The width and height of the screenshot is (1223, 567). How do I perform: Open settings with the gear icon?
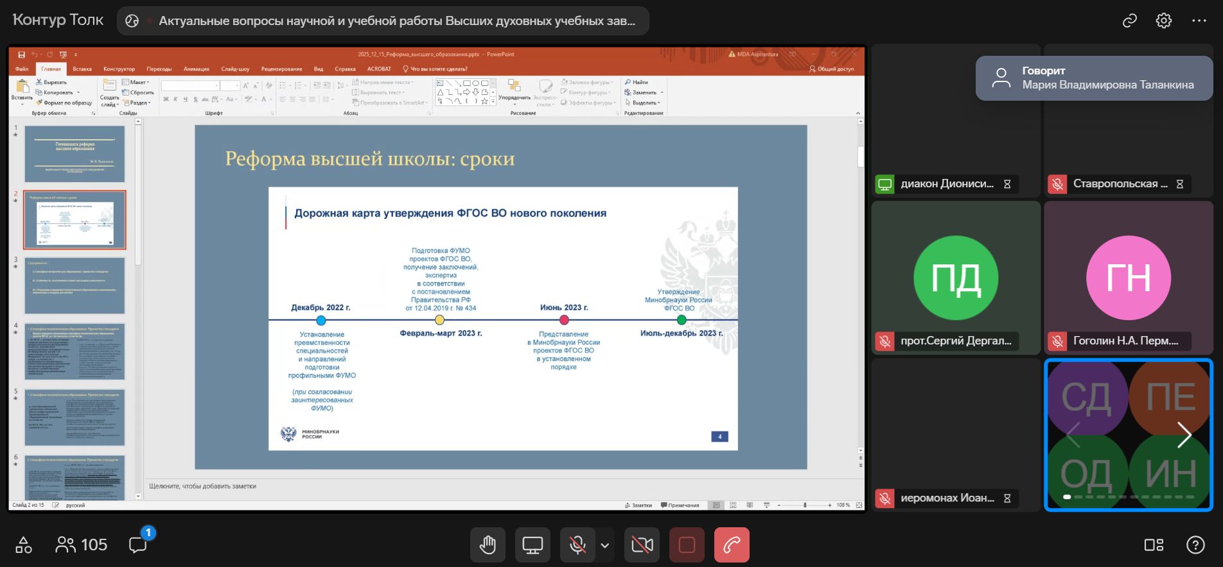(1163, 21)
